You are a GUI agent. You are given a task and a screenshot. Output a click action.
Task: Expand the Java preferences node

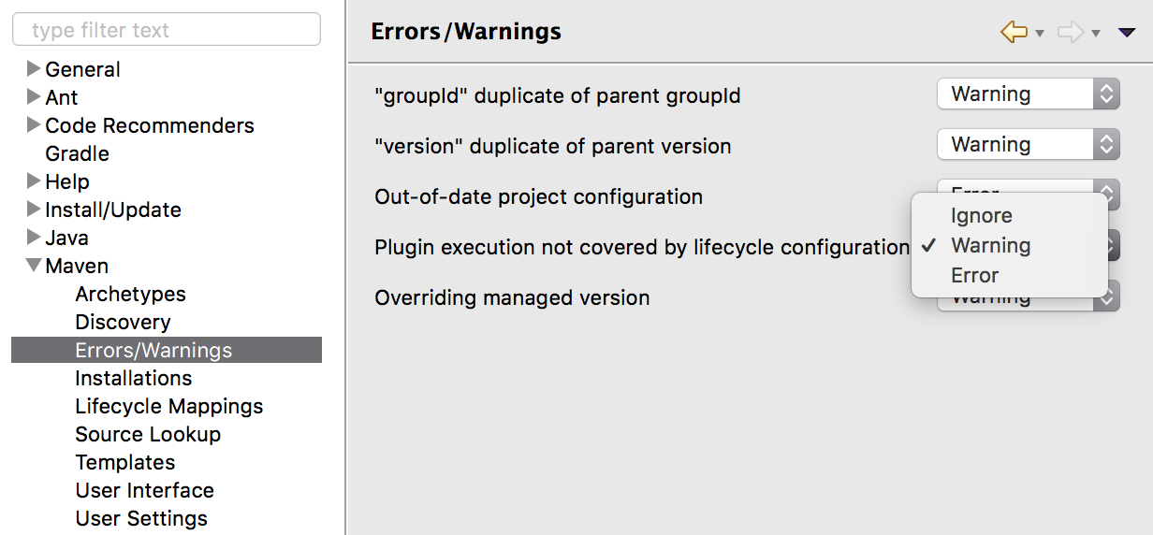[x=34, y=237]
